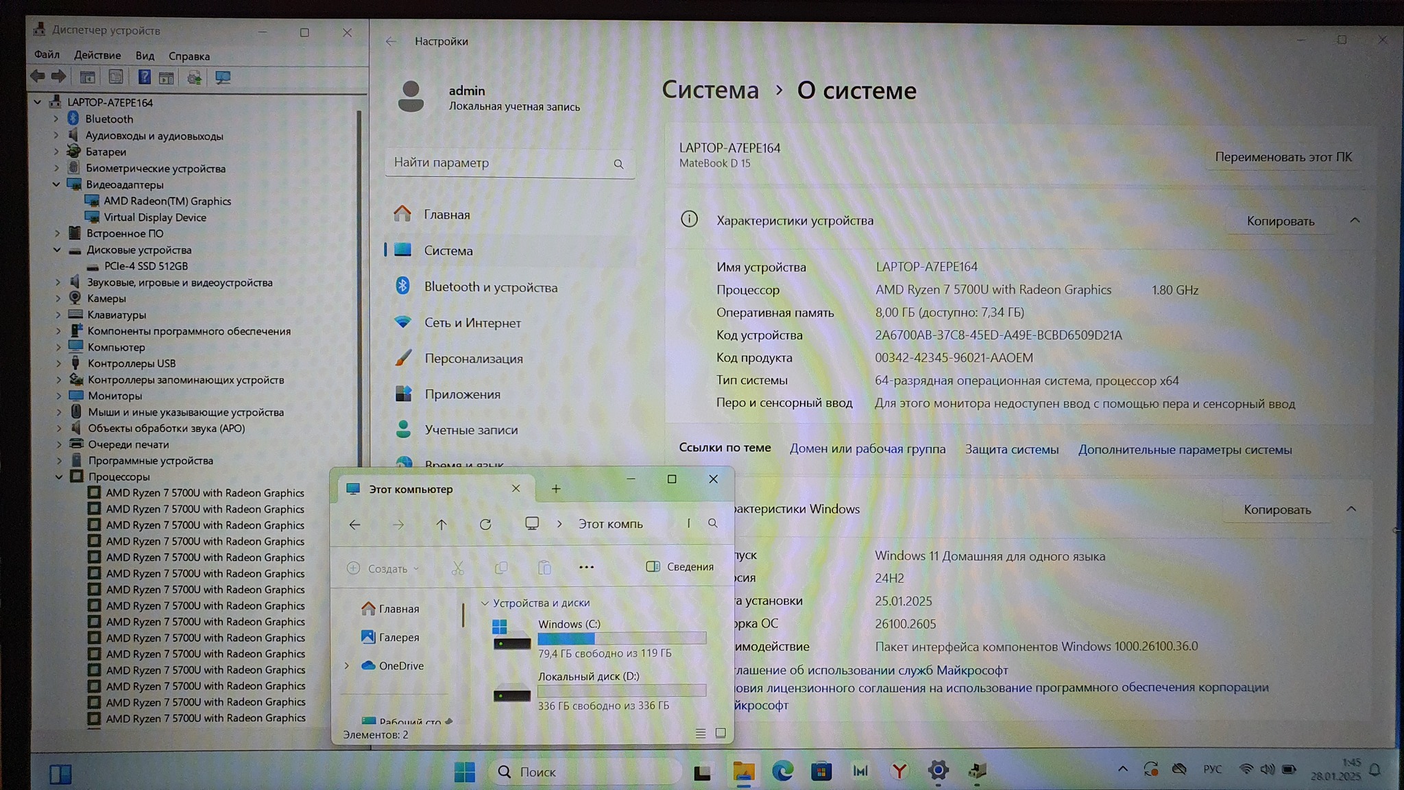
Task: Click the Windows (C:) drive usage bar
Action: click(622, 638)
